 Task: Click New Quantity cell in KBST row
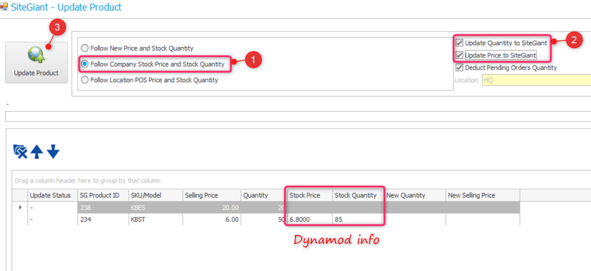[415, 219]
